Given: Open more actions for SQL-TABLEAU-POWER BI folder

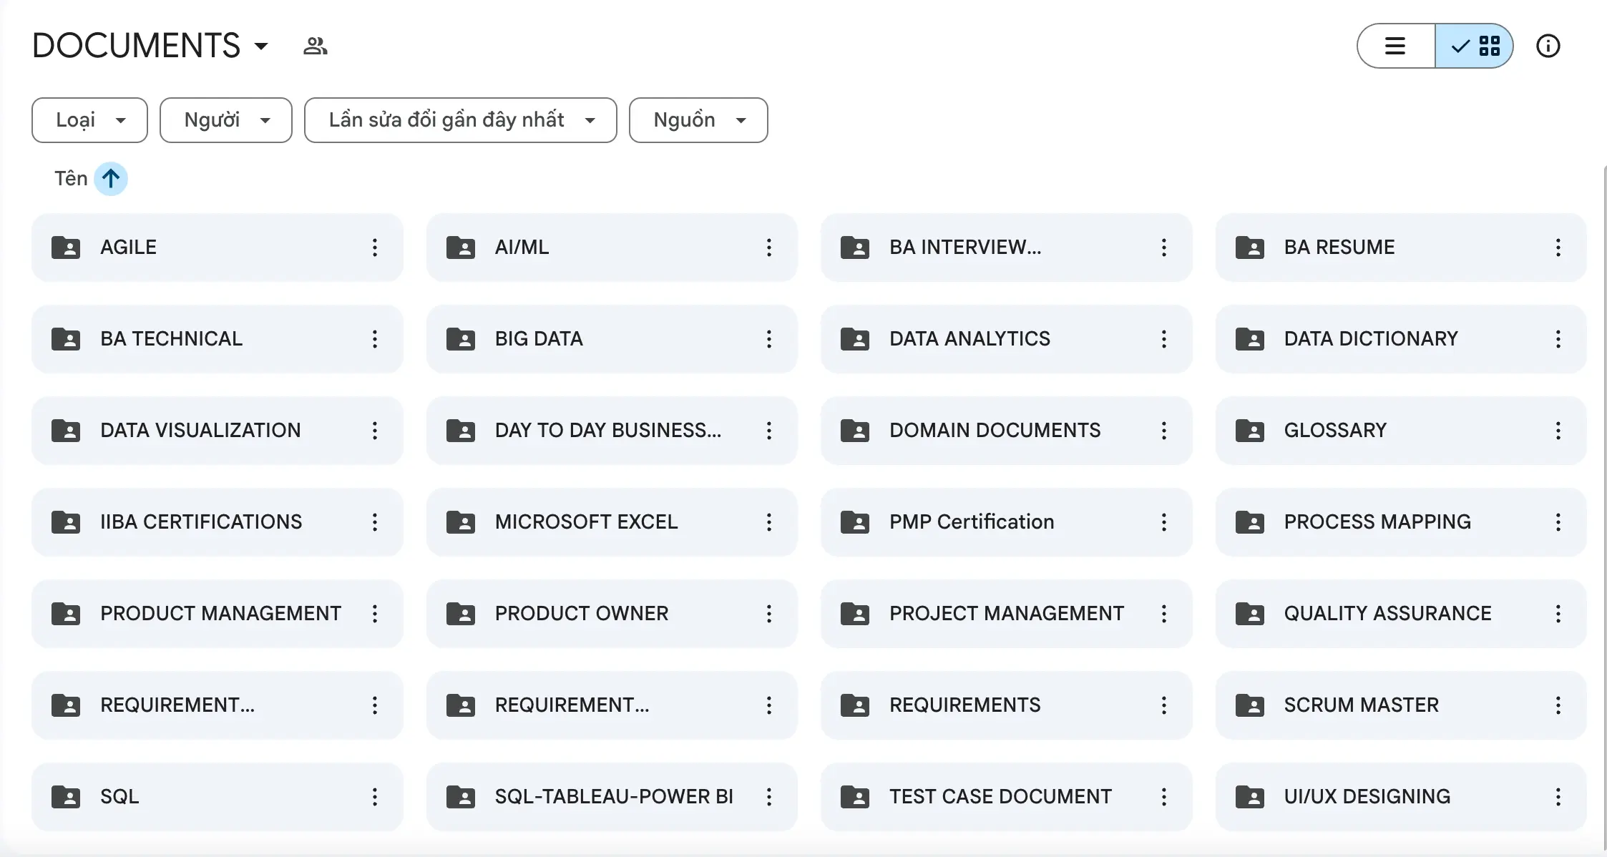Looking at the screenshot, I should [769, 797].
